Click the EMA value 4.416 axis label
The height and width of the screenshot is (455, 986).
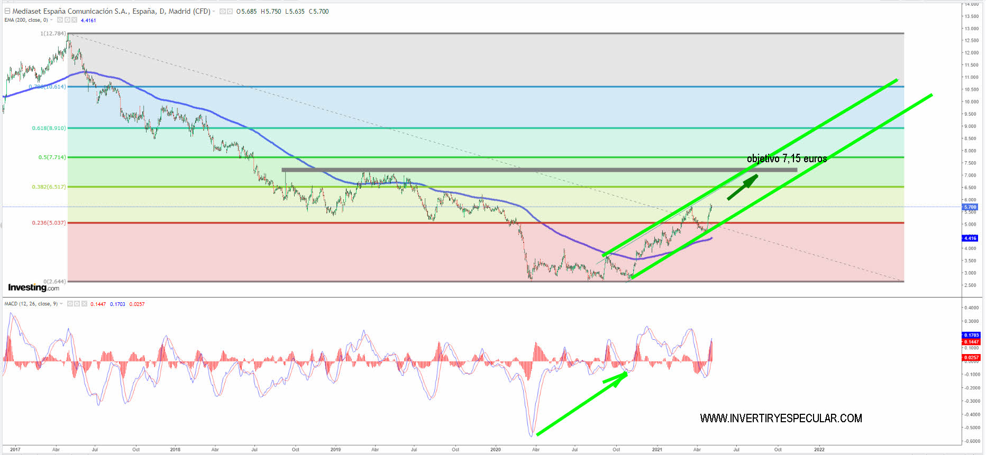[x=970, y=238]
